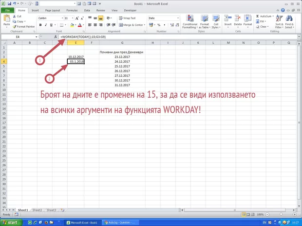This screenshot has height=226, width=302.
Task: Increase font size with the large A icon
Action: (77, 18)
